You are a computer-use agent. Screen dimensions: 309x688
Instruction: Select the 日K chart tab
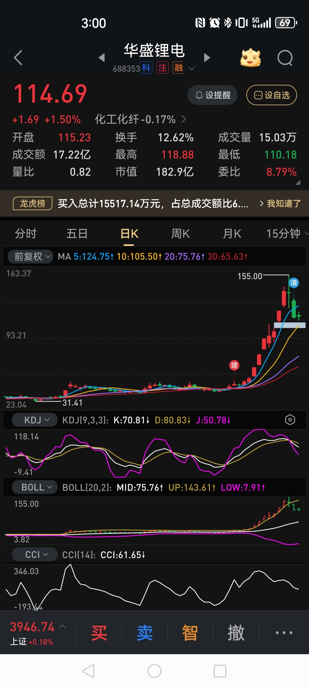pyautogui.click(x=129, y=234)
